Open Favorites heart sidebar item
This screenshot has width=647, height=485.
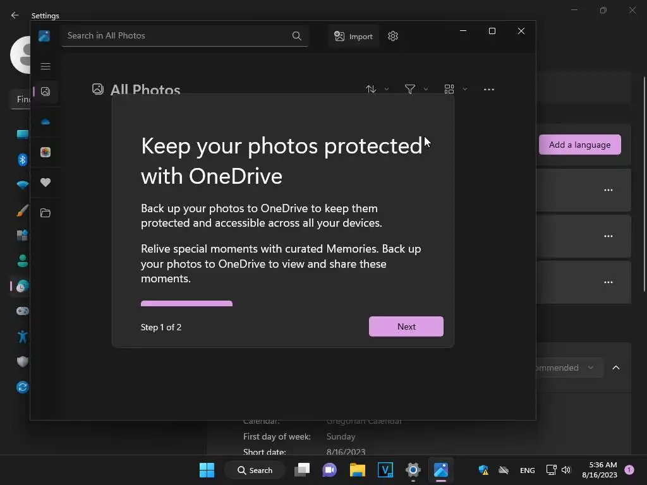click(x=45, y=183)
